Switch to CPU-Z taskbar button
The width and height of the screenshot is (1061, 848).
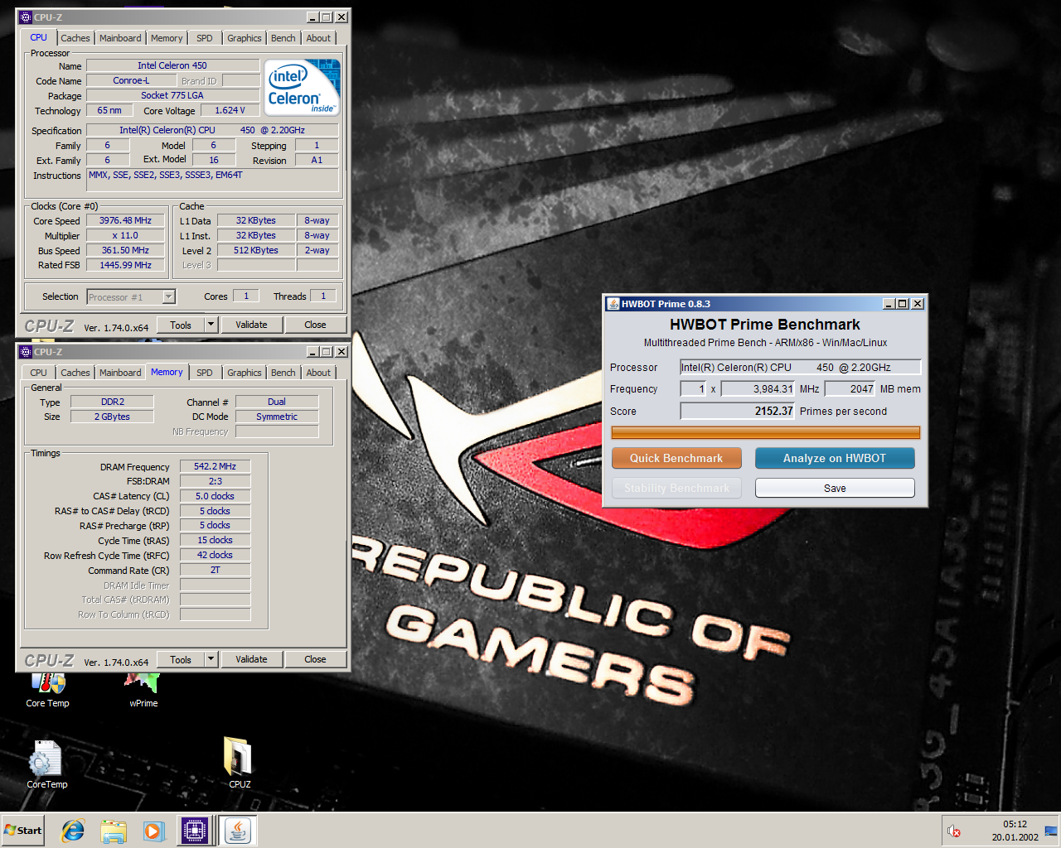click(194, 831)
